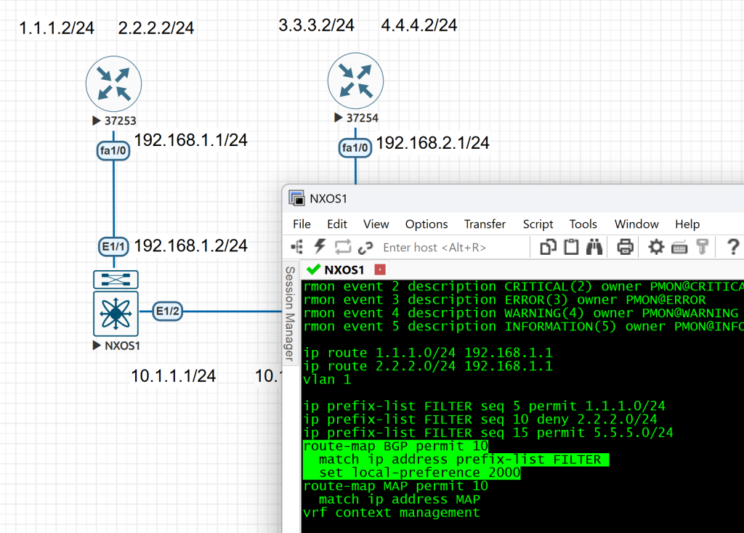
Task: Click the Paste clipboard icon
Action: click(571, 247)
